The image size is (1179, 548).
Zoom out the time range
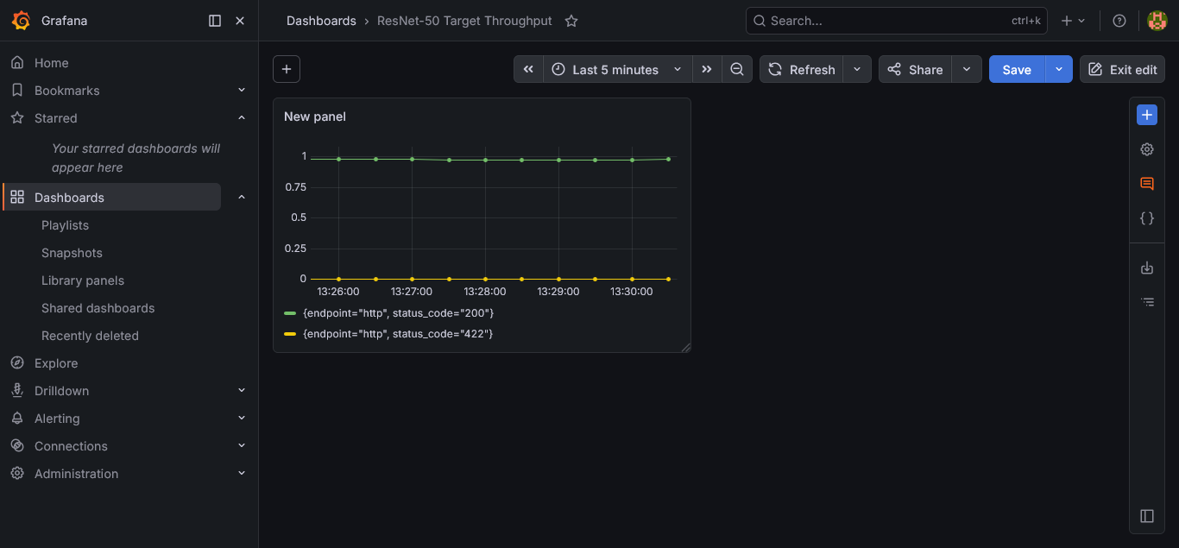point(737,69)
